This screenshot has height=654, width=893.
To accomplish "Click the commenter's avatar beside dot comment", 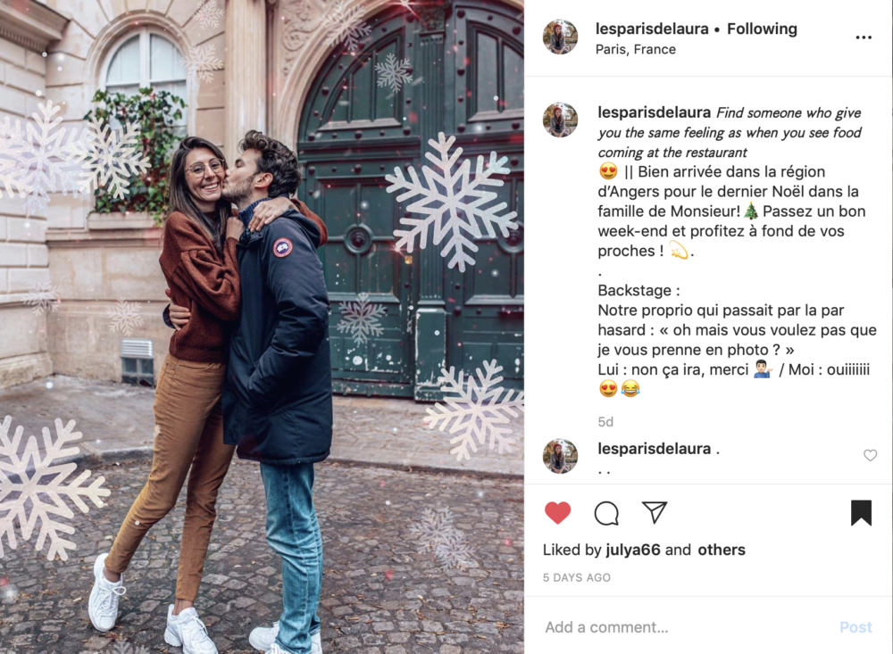I will coord(560,456).
